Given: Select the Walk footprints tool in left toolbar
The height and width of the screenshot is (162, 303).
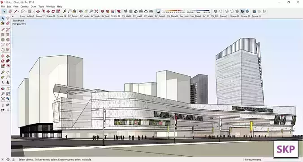Looking at the screenshot, I should click(3, 110).
